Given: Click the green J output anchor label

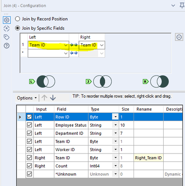Looking at the screenshot, I should 89,81.
